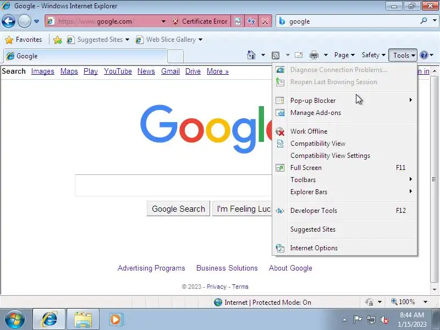Open a new blank tab

click(x=175, y=56)
